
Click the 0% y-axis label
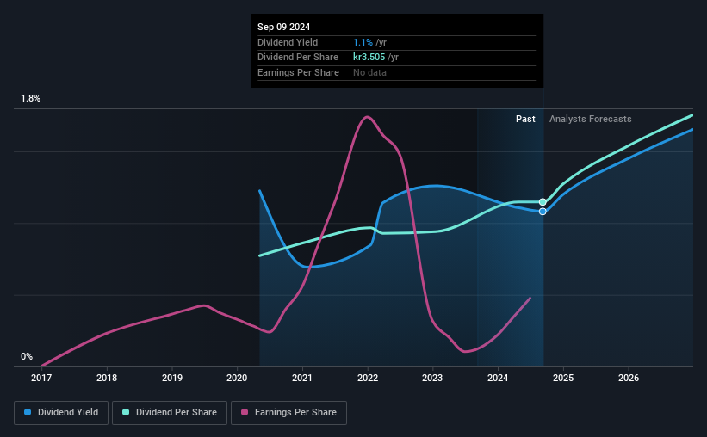click(27, 356)
